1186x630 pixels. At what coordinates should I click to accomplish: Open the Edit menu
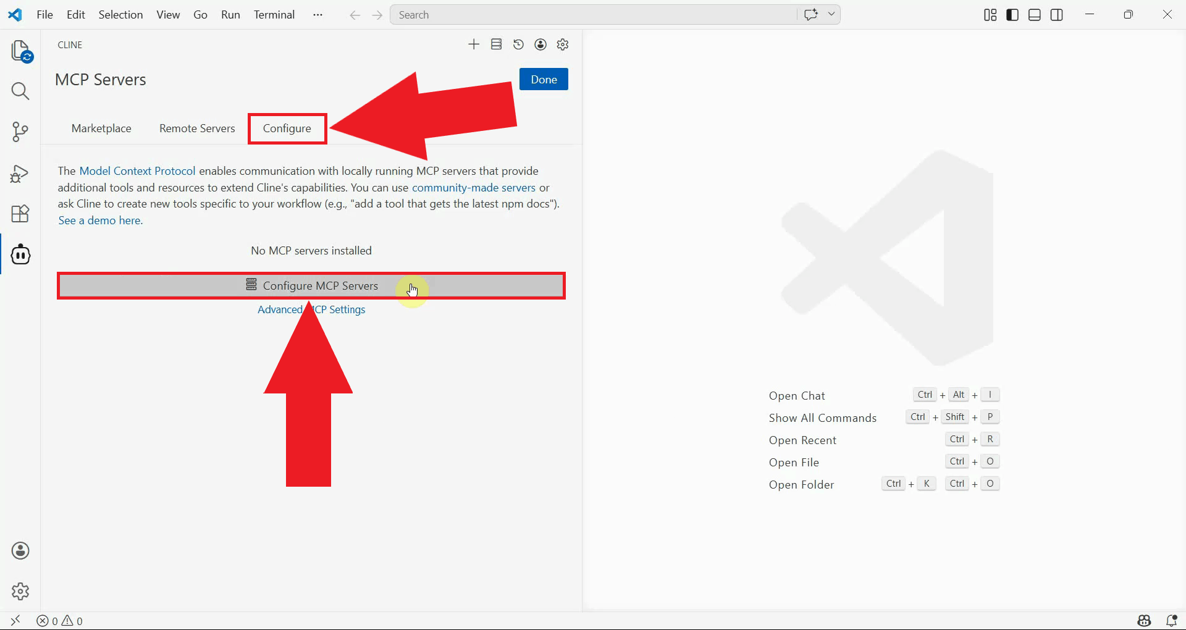click(x=76, y=15)
